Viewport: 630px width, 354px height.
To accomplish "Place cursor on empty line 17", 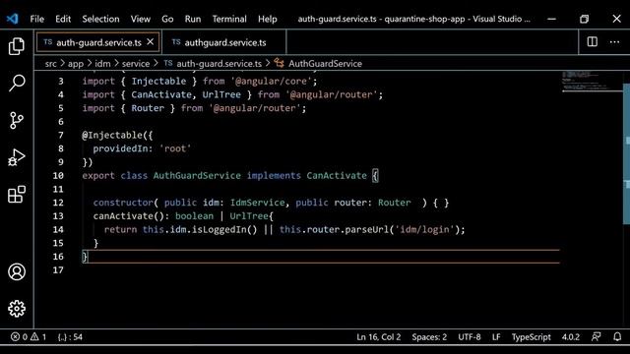I will (x=321, y=270).
